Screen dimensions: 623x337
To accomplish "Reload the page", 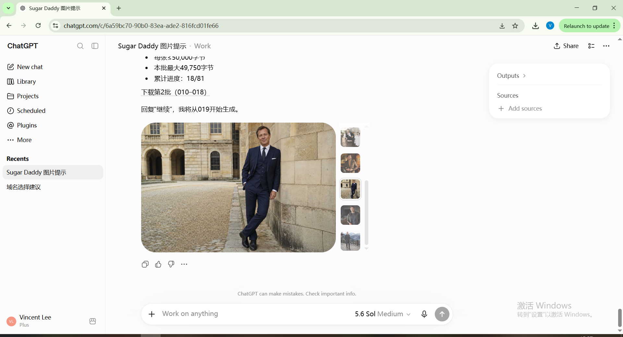I will [x=38, y=26].
